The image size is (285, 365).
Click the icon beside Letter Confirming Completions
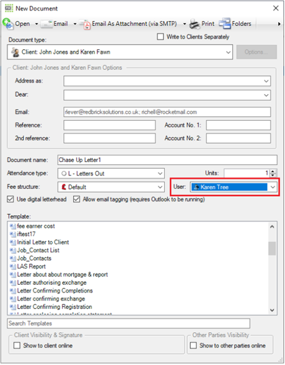(13, 291)
